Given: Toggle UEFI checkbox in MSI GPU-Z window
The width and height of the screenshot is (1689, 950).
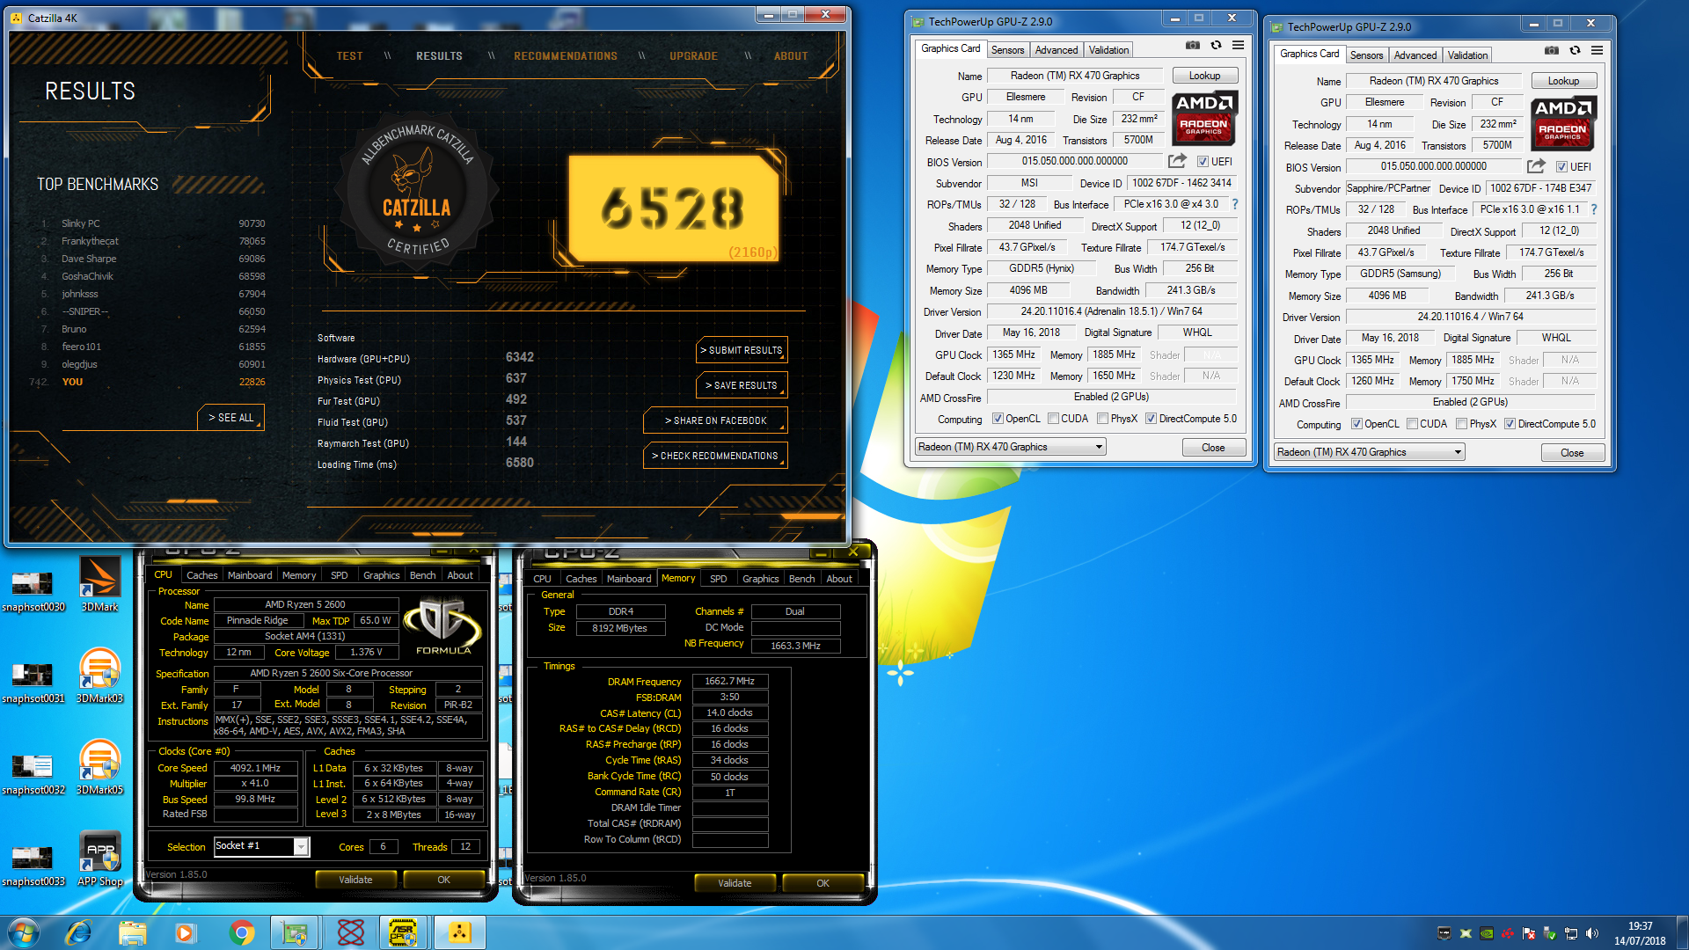Looking at the screenshot, I should point(1203,162).
